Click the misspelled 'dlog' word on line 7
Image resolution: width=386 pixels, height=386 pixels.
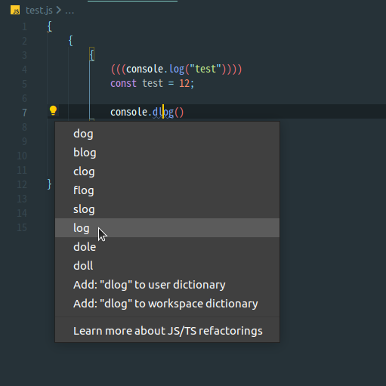pyautogui.click(x=163, y=113)
